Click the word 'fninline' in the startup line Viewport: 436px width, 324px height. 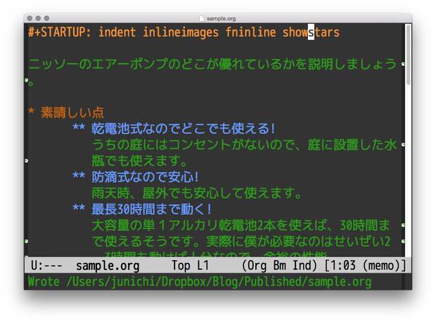coord(250,32)
